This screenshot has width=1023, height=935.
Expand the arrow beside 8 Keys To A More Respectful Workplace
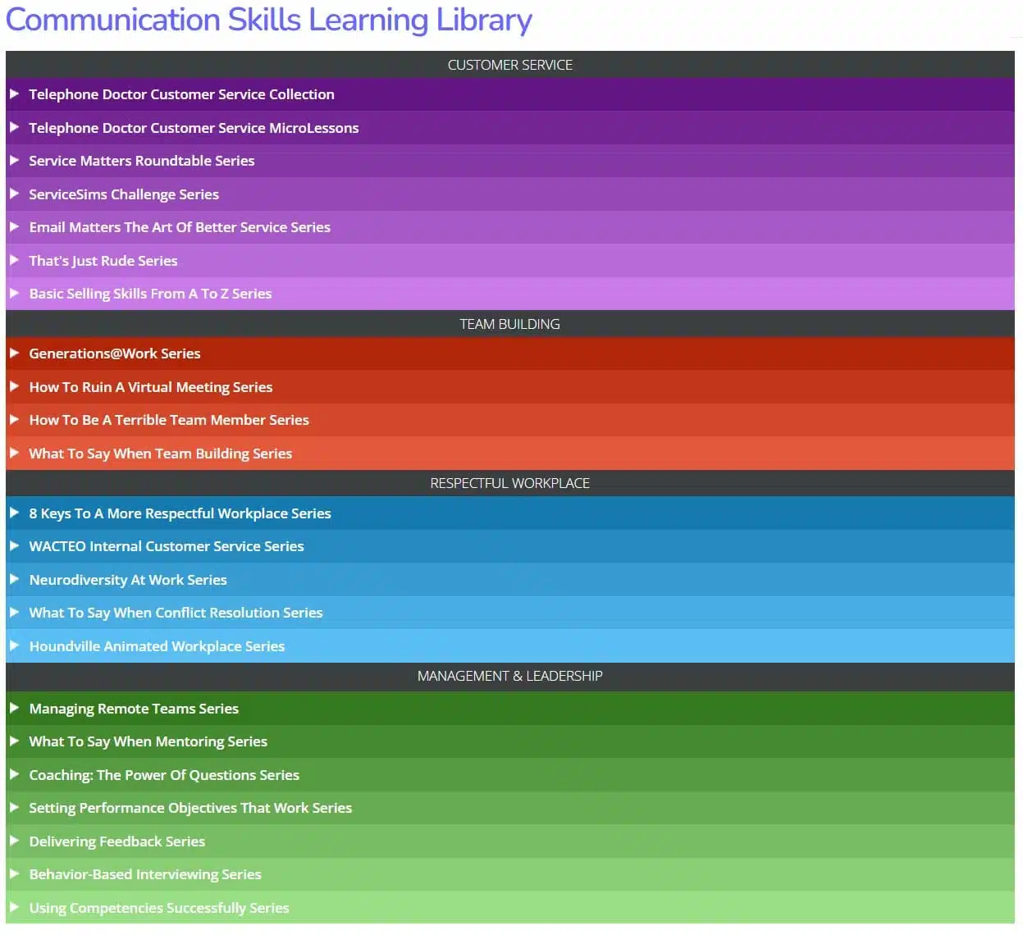point(14,513)
